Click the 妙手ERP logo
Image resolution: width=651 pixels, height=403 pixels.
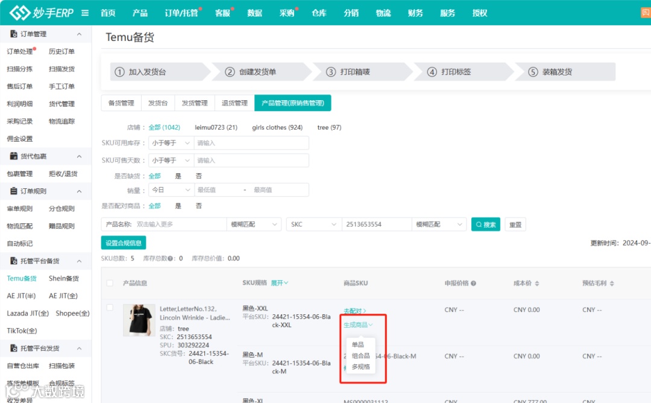coord(42,13)
